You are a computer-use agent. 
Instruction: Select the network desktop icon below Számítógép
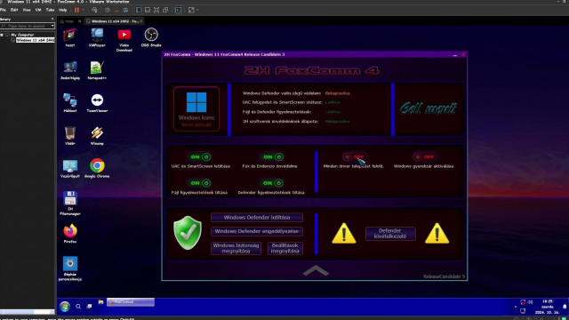[x=70, y=103]
